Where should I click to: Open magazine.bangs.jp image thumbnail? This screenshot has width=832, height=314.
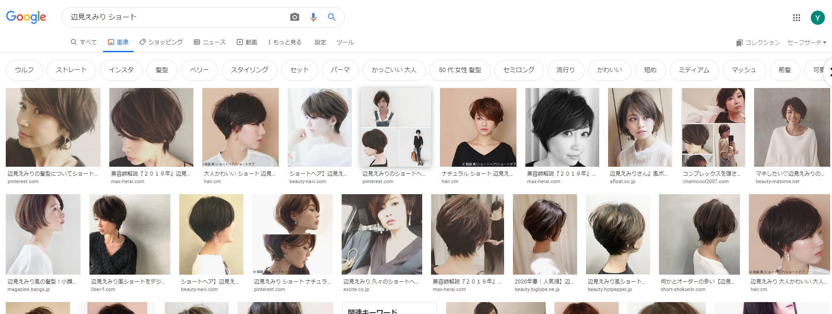pos(43,234)
